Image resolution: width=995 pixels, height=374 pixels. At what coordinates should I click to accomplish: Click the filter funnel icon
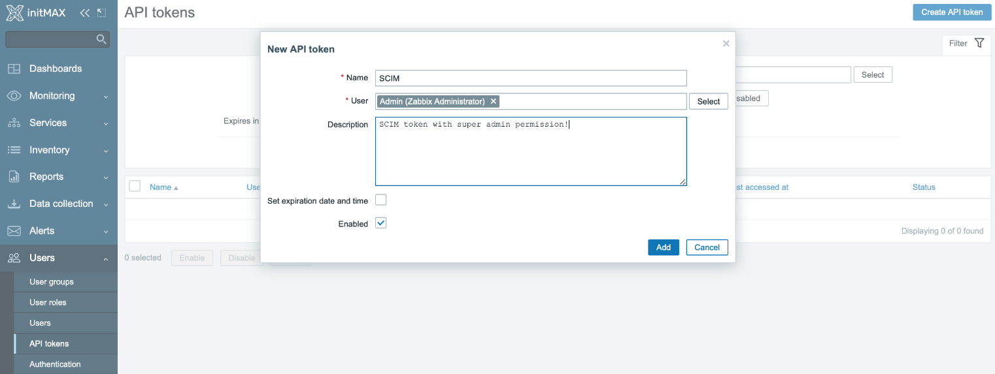point(979,43)
